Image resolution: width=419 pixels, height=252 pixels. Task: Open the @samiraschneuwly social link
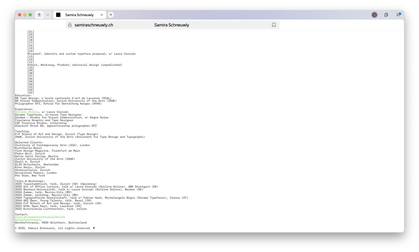click(29, 220)
